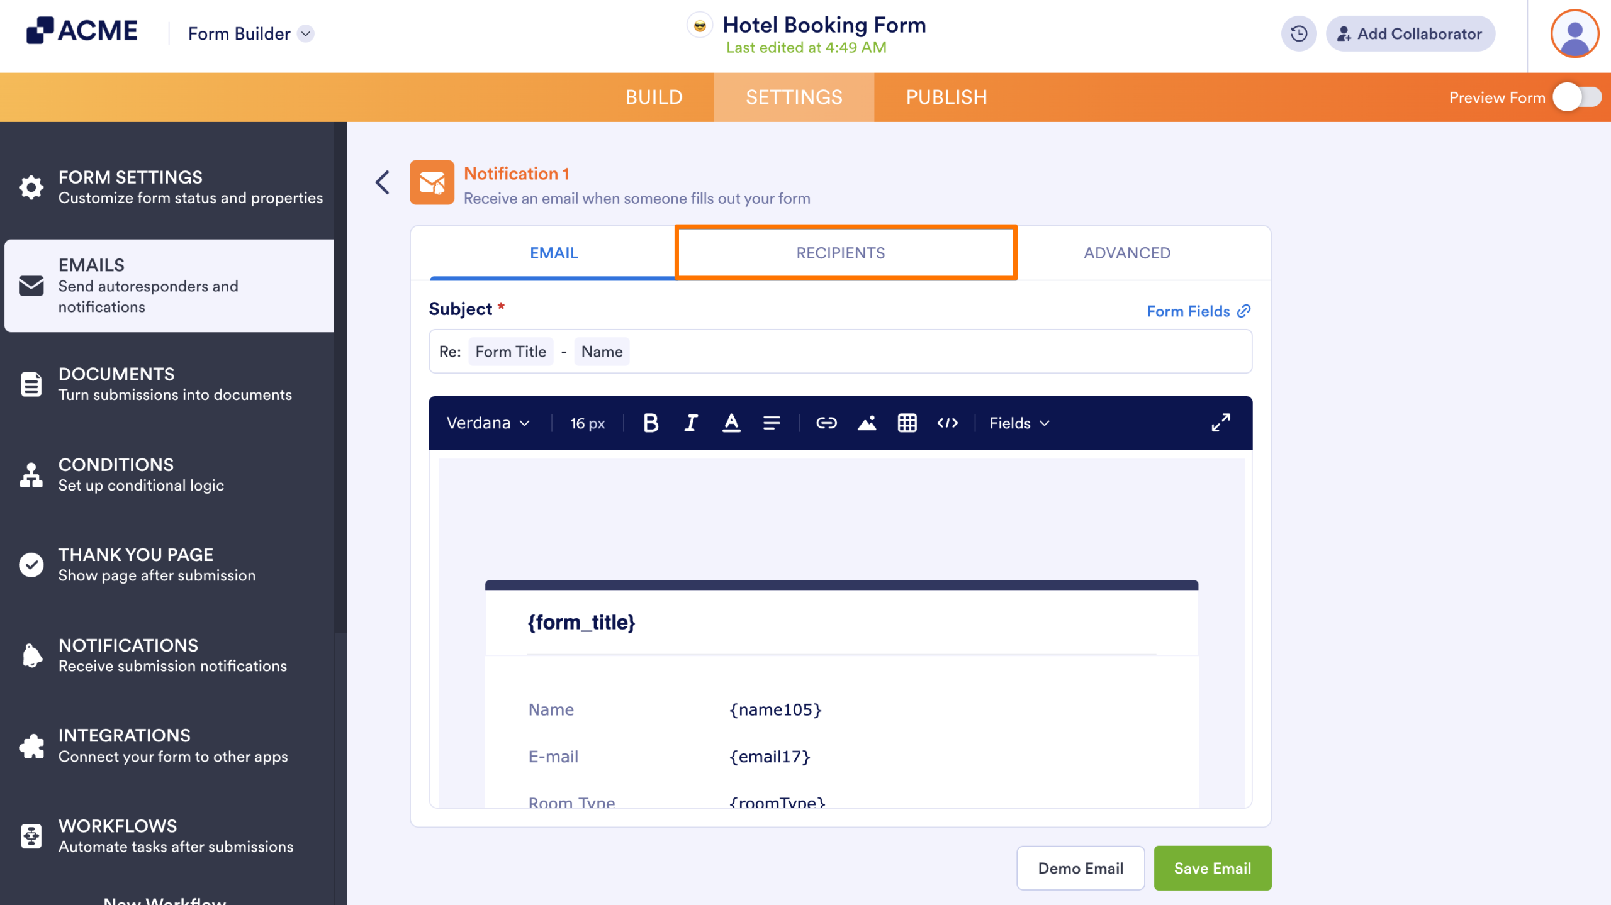Select the EMAIL tab
Image resolution: width=1611 pixels, height=905 pixels.
pyautogui.click(x=554, y=253)
